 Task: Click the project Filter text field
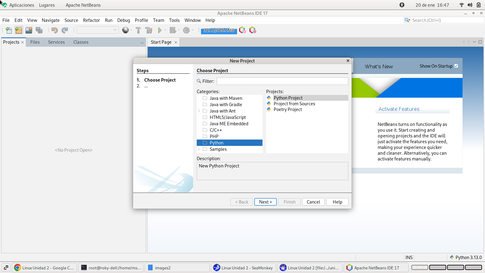pos(282,81)
